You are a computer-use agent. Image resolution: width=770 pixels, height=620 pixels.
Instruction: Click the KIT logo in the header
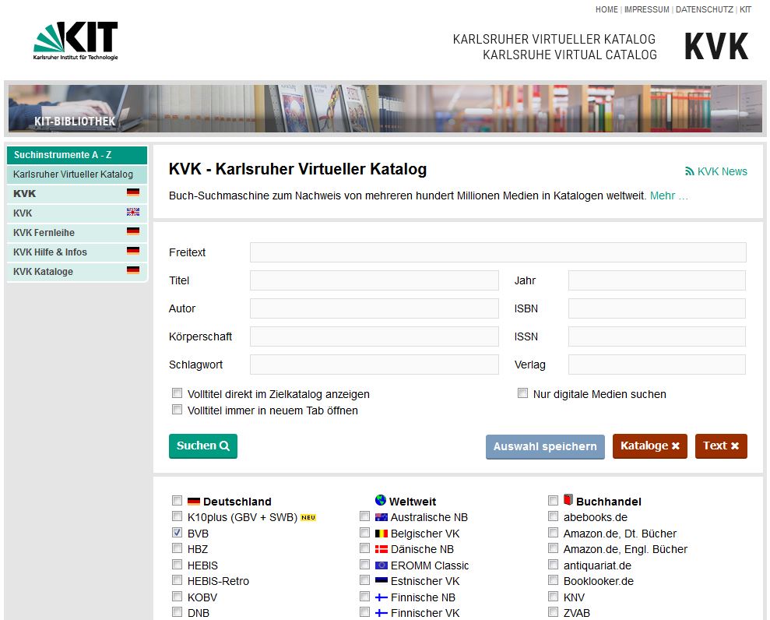tap(76, 41)
